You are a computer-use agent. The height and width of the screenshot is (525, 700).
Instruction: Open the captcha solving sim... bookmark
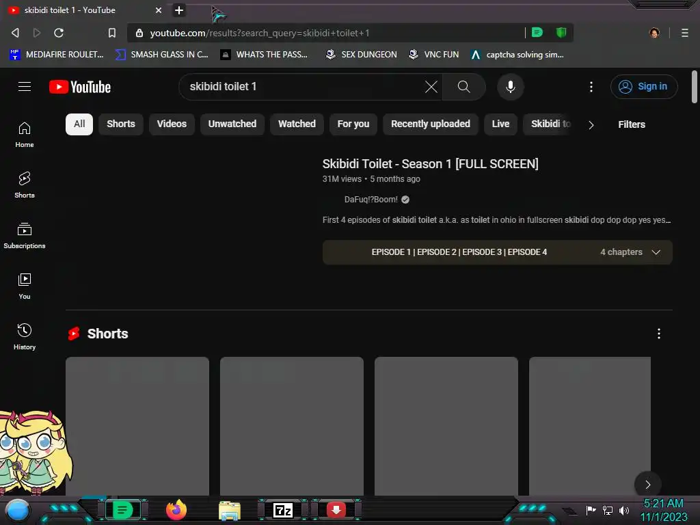[x=517, y=55]
